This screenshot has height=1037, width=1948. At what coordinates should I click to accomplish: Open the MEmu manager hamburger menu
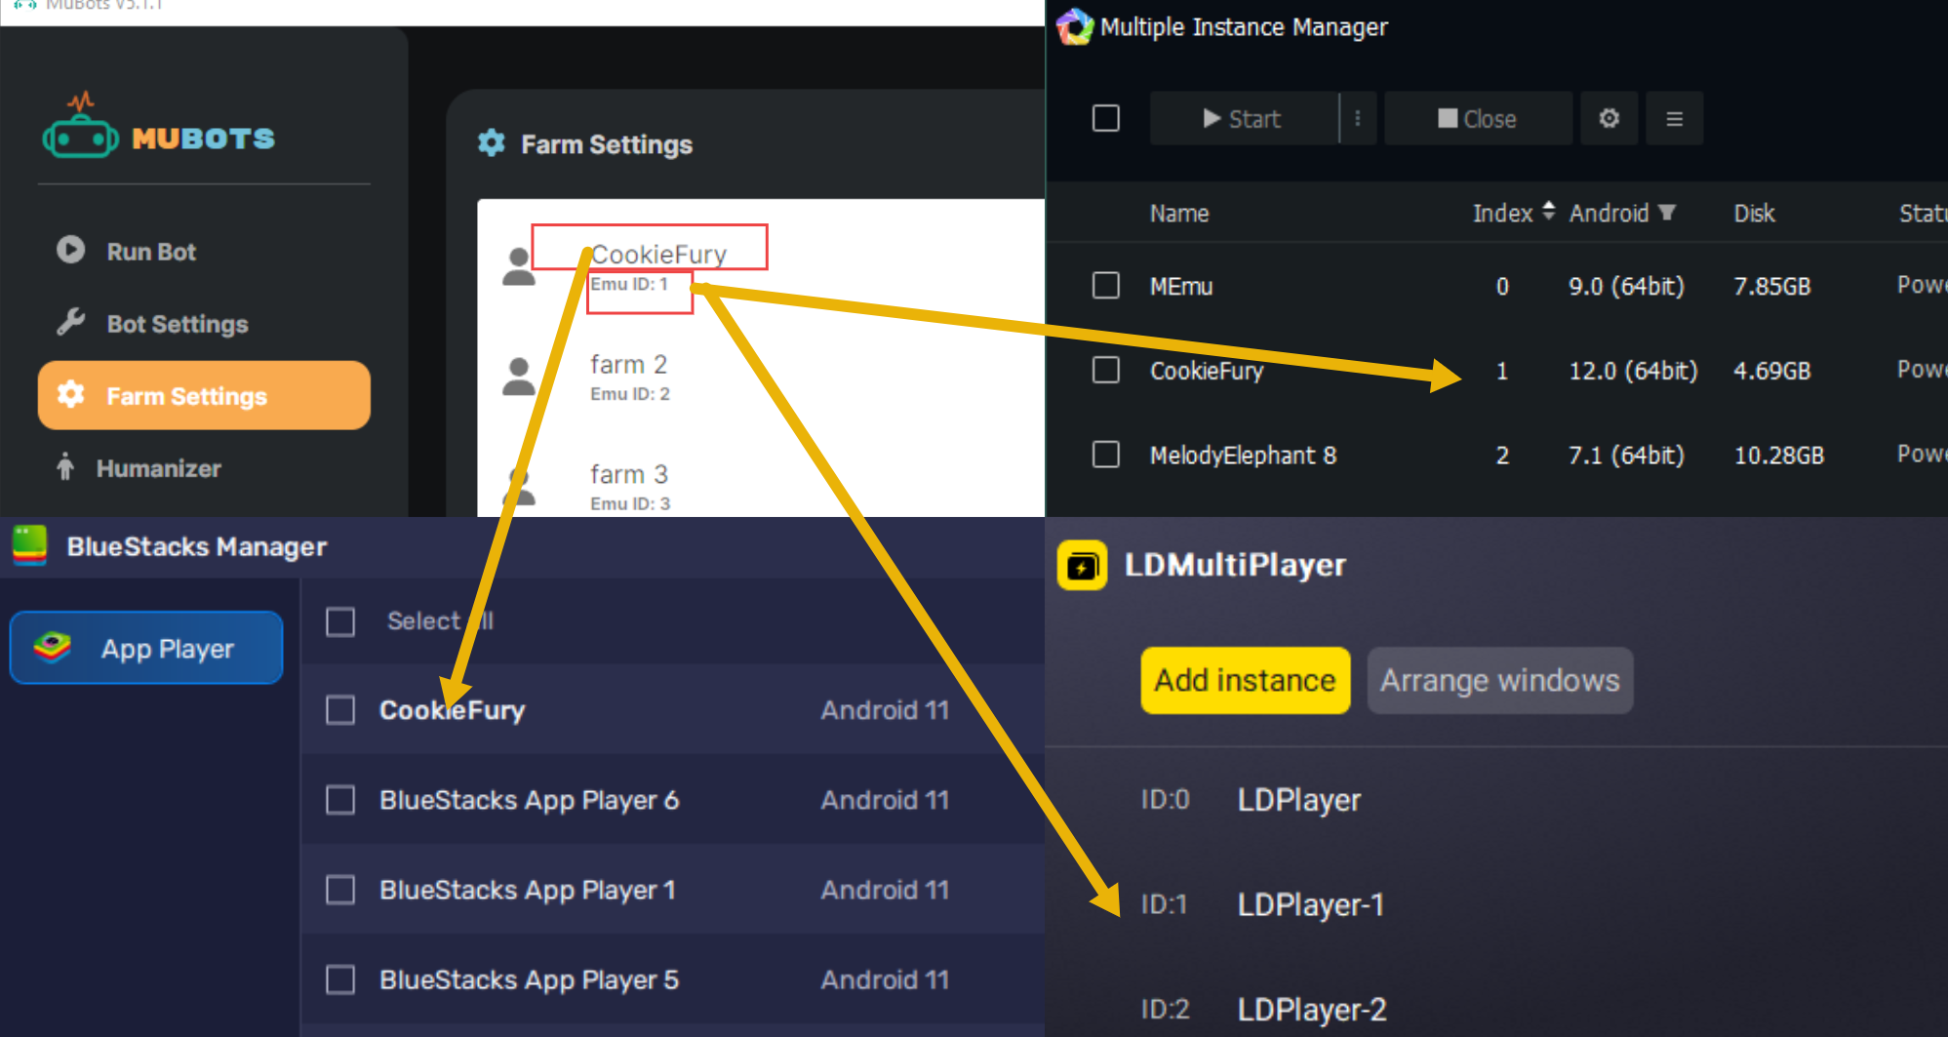pyautogui.click(x=1674, y=118)
